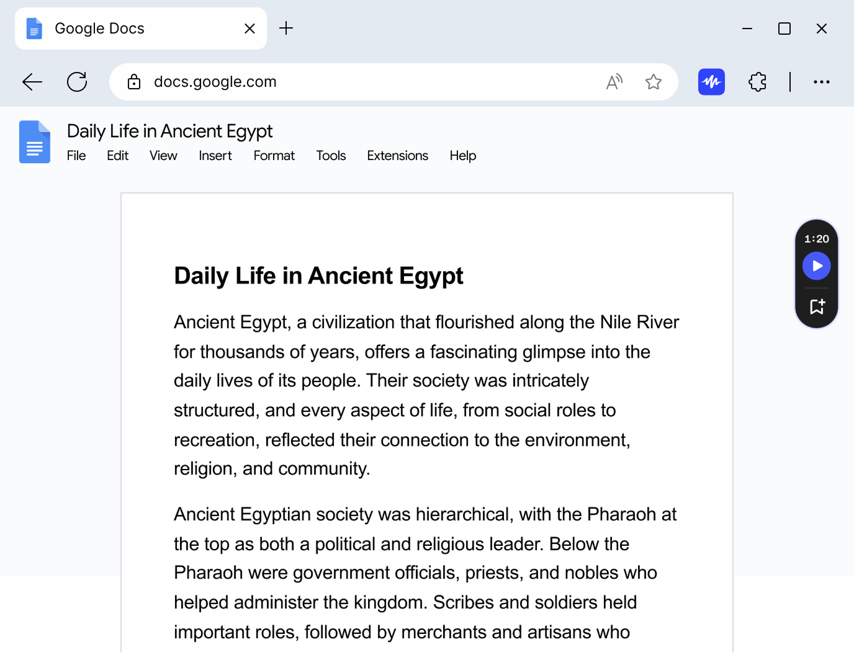Start Read Aloud from the address bar icon
The width and height of the screenshot is (854, 655).
click(614, 81)
